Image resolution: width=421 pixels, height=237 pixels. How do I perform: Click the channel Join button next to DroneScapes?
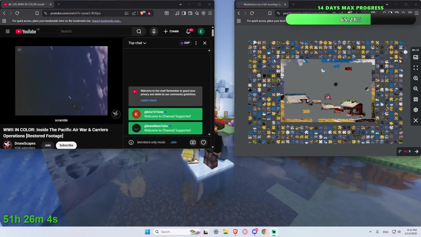(48, 145)
